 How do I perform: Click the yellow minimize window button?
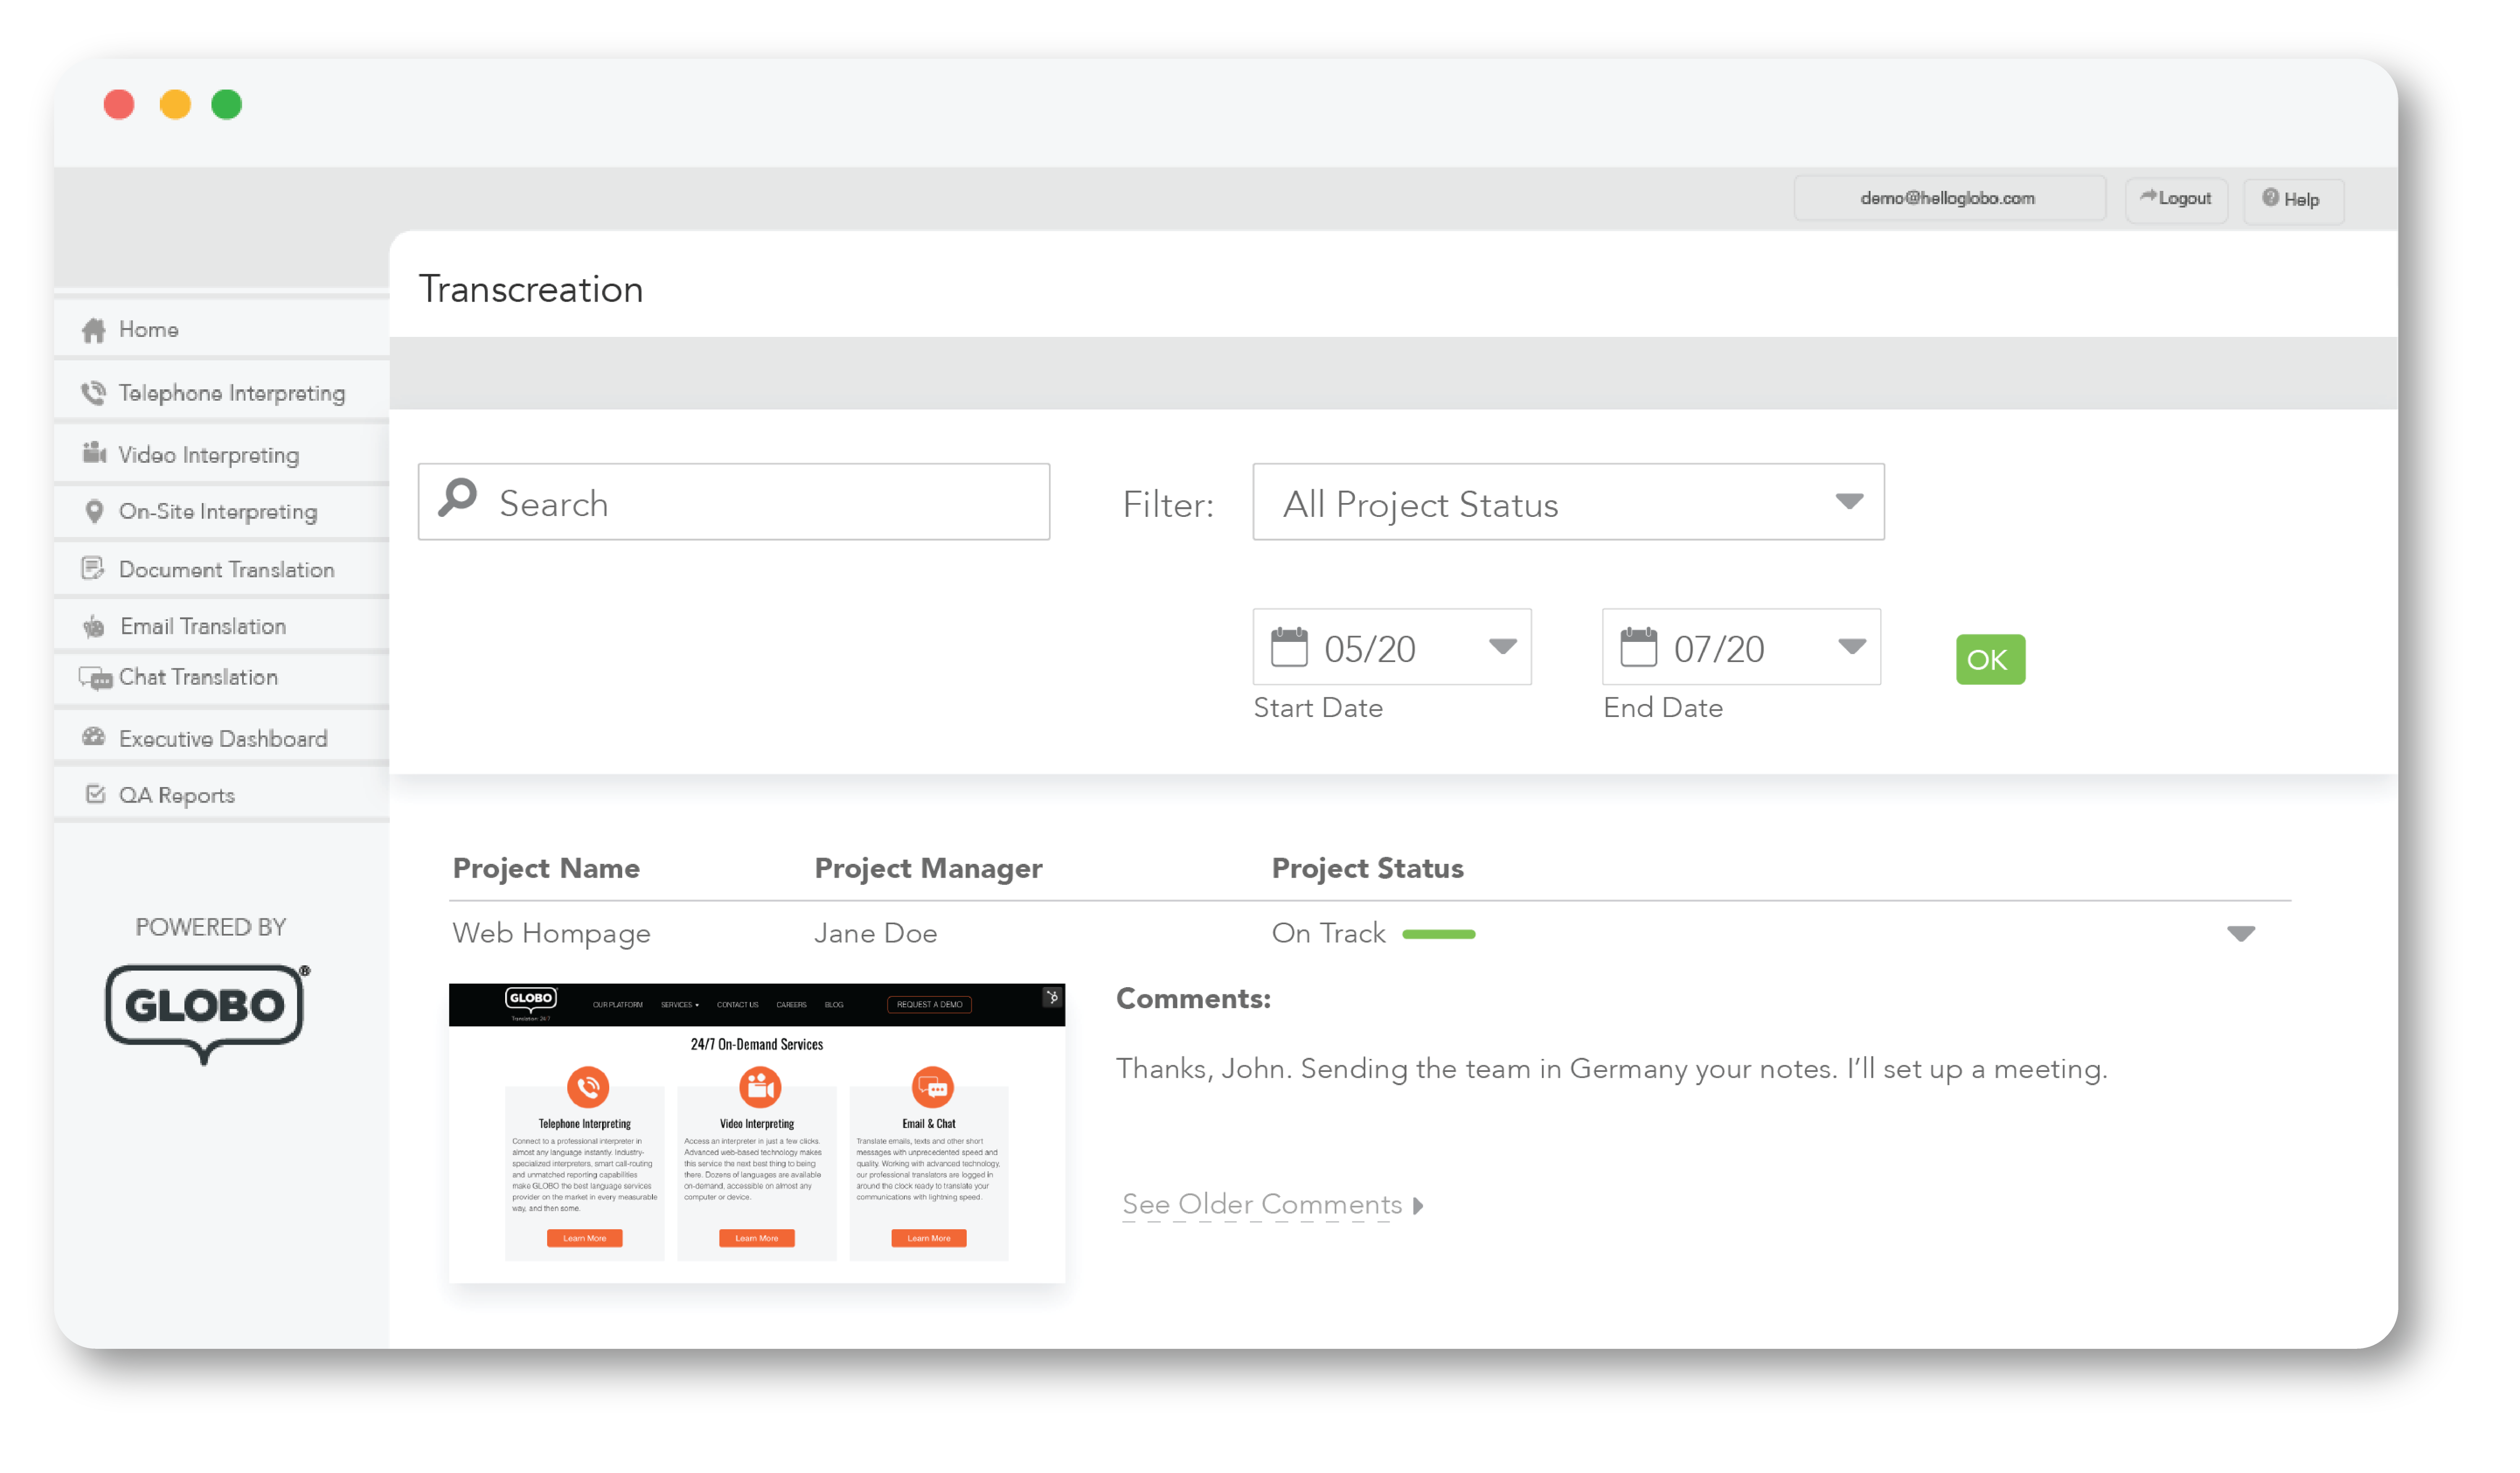coord(175,104)
